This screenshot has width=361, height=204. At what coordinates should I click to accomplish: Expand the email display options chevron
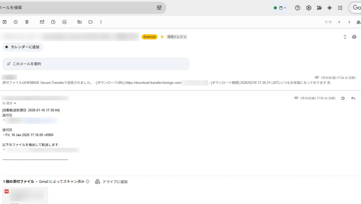pos(345,37)
